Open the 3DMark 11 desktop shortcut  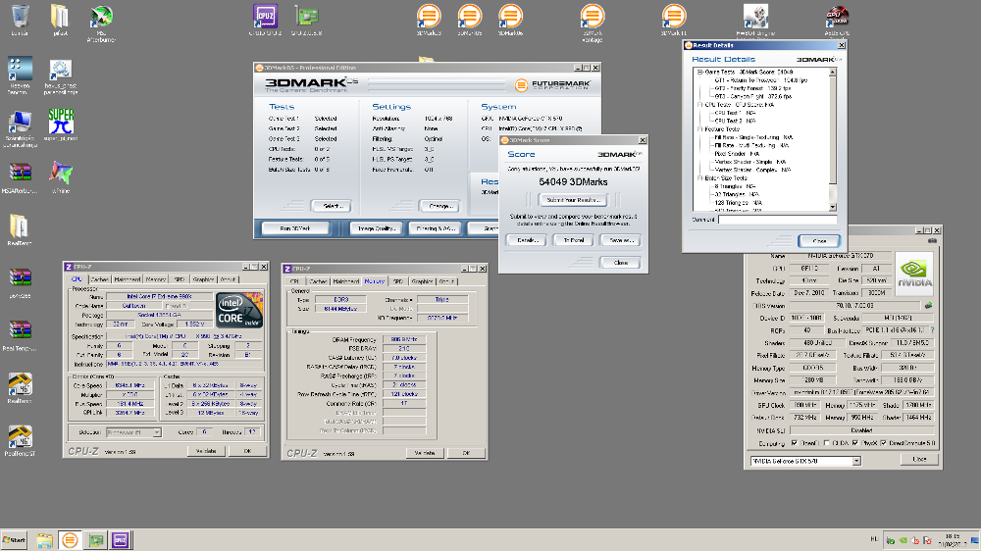pyautogui.click(x=674, y=20)
